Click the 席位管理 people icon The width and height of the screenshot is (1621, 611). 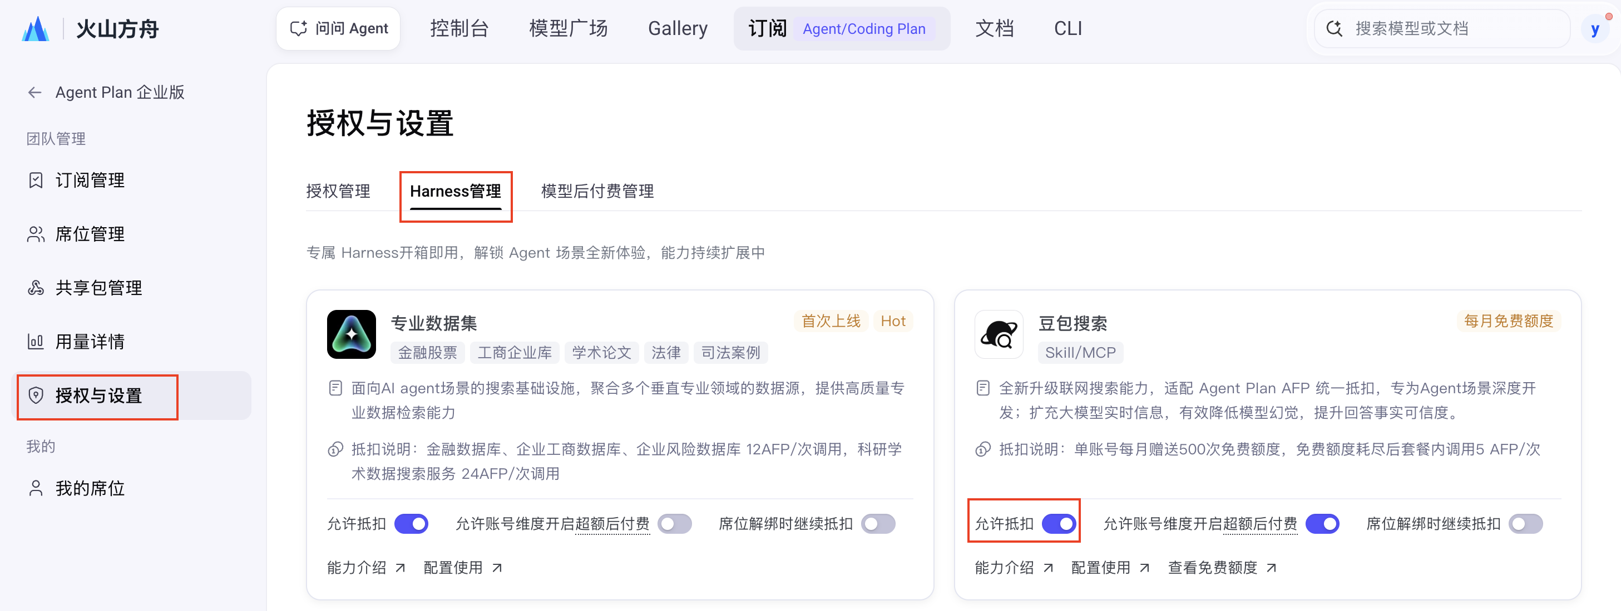[x=36, y=234]
